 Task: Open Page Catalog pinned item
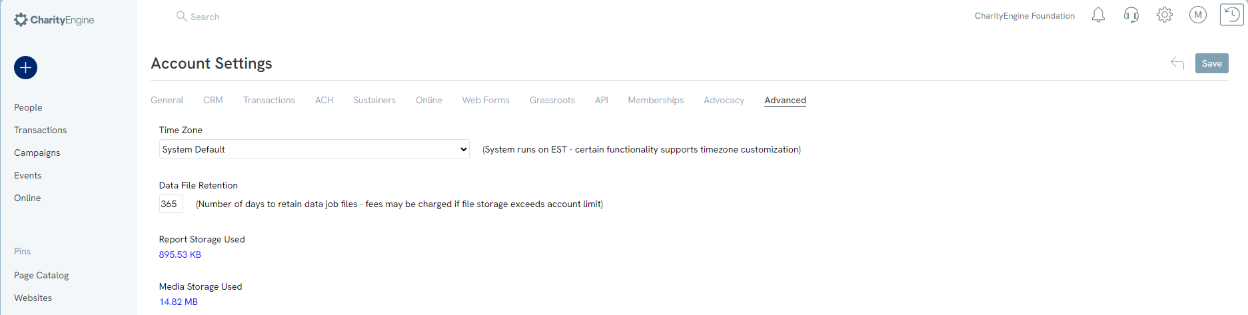[41, 275]
